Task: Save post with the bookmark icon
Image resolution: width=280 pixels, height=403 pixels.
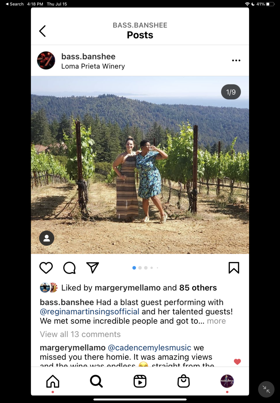Action: point(234,267)
